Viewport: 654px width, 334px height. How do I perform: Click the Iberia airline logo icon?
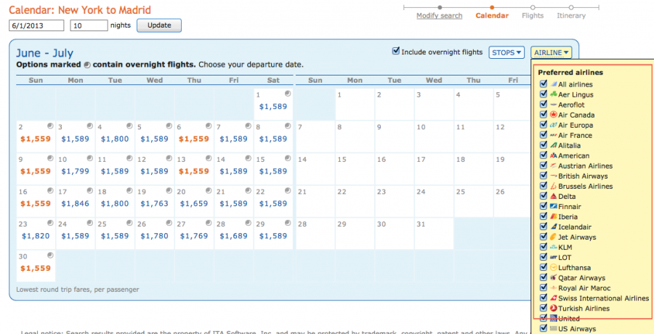[x=553, y=216]
